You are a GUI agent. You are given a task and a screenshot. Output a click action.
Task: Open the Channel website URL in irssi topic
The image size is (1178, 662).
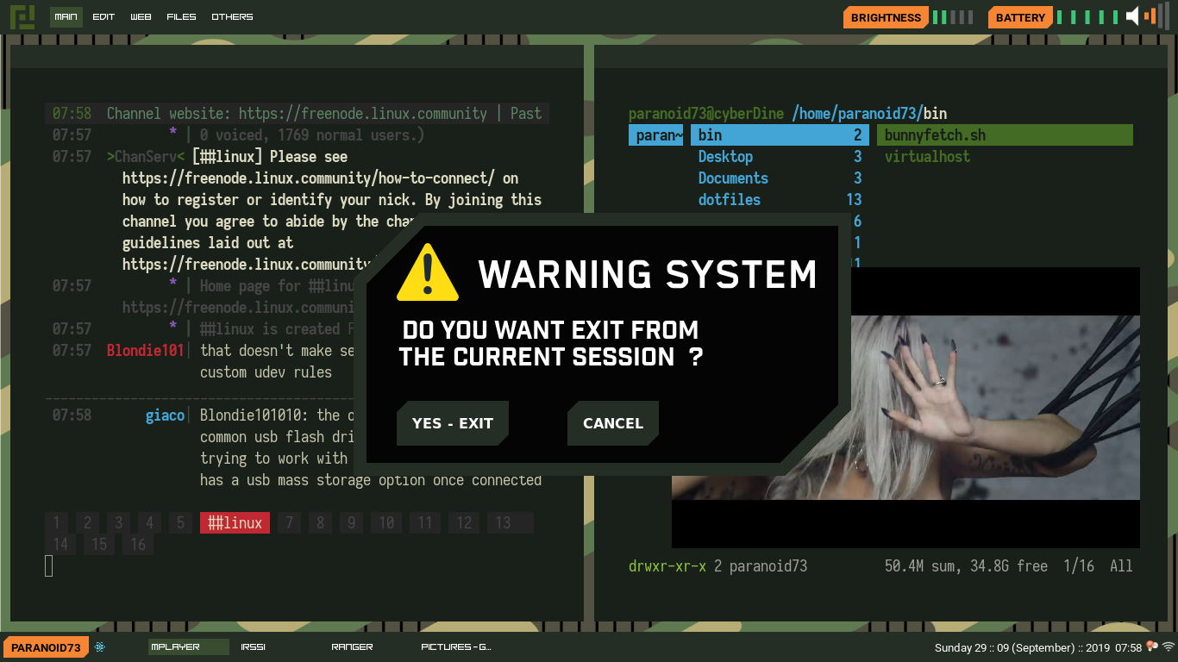click(x=363, y=114)
